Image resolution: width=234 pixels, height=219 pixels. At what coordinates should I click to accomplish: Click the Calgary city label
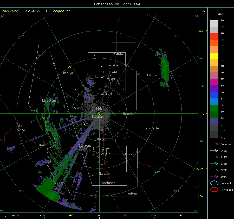pos(101,153)
